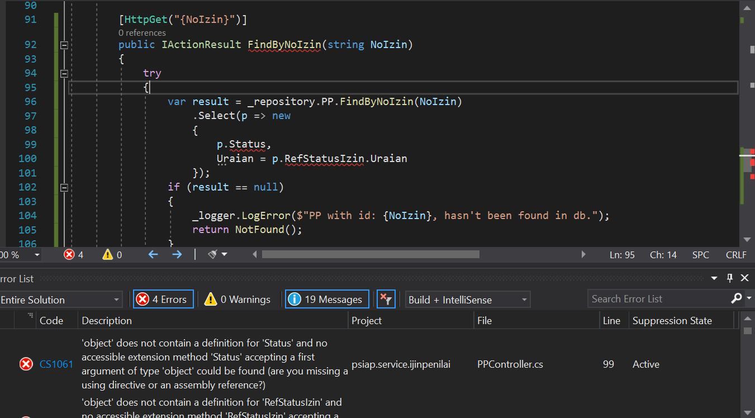The height and width of the screenshot is (418, 755).
Task: Open the CS1061 error code link
Action: (x=56, y=364)
